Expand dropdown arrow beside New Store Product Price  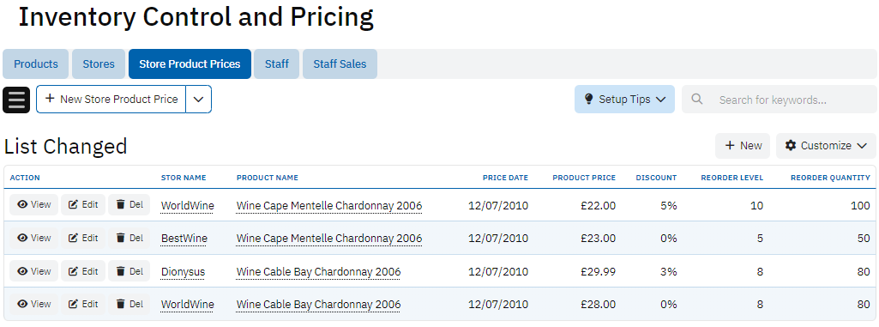coord(198,100)
